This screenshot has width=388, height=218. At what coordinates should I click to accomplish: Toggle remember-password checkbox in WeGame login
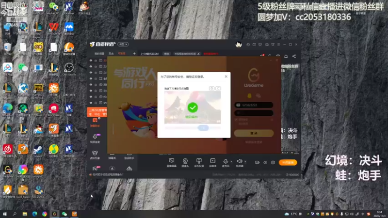[236, 120]
